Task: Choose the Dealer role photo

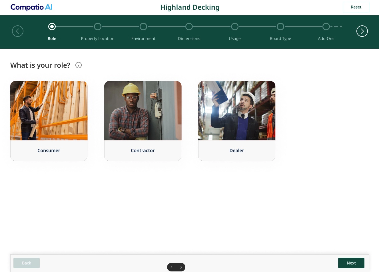Action: coord(237,111)
